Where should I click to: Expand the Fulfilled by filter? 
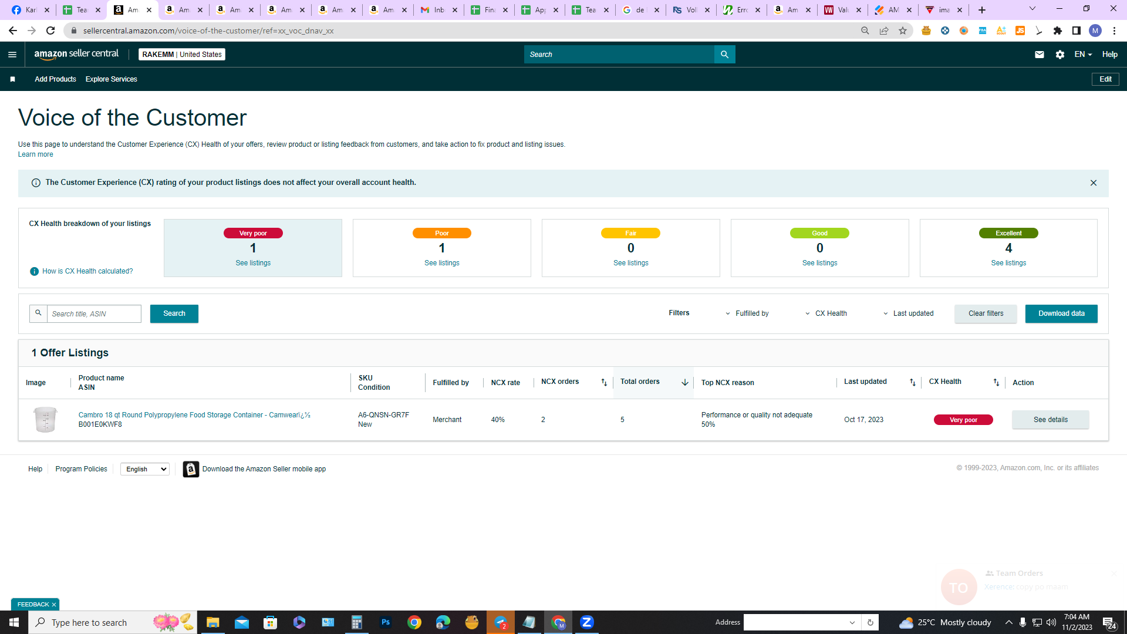click(747, 313)
